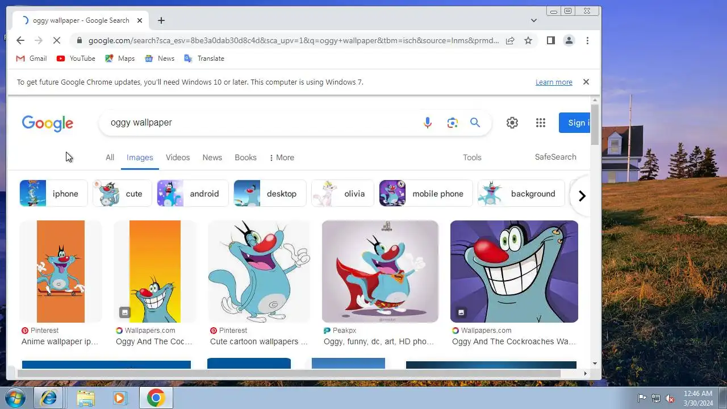Image resolution: width=727 pixels, height=409 pixels.
Task: Open Cute cartoon wallpapers Pinterest image
Action: [259, 272]
